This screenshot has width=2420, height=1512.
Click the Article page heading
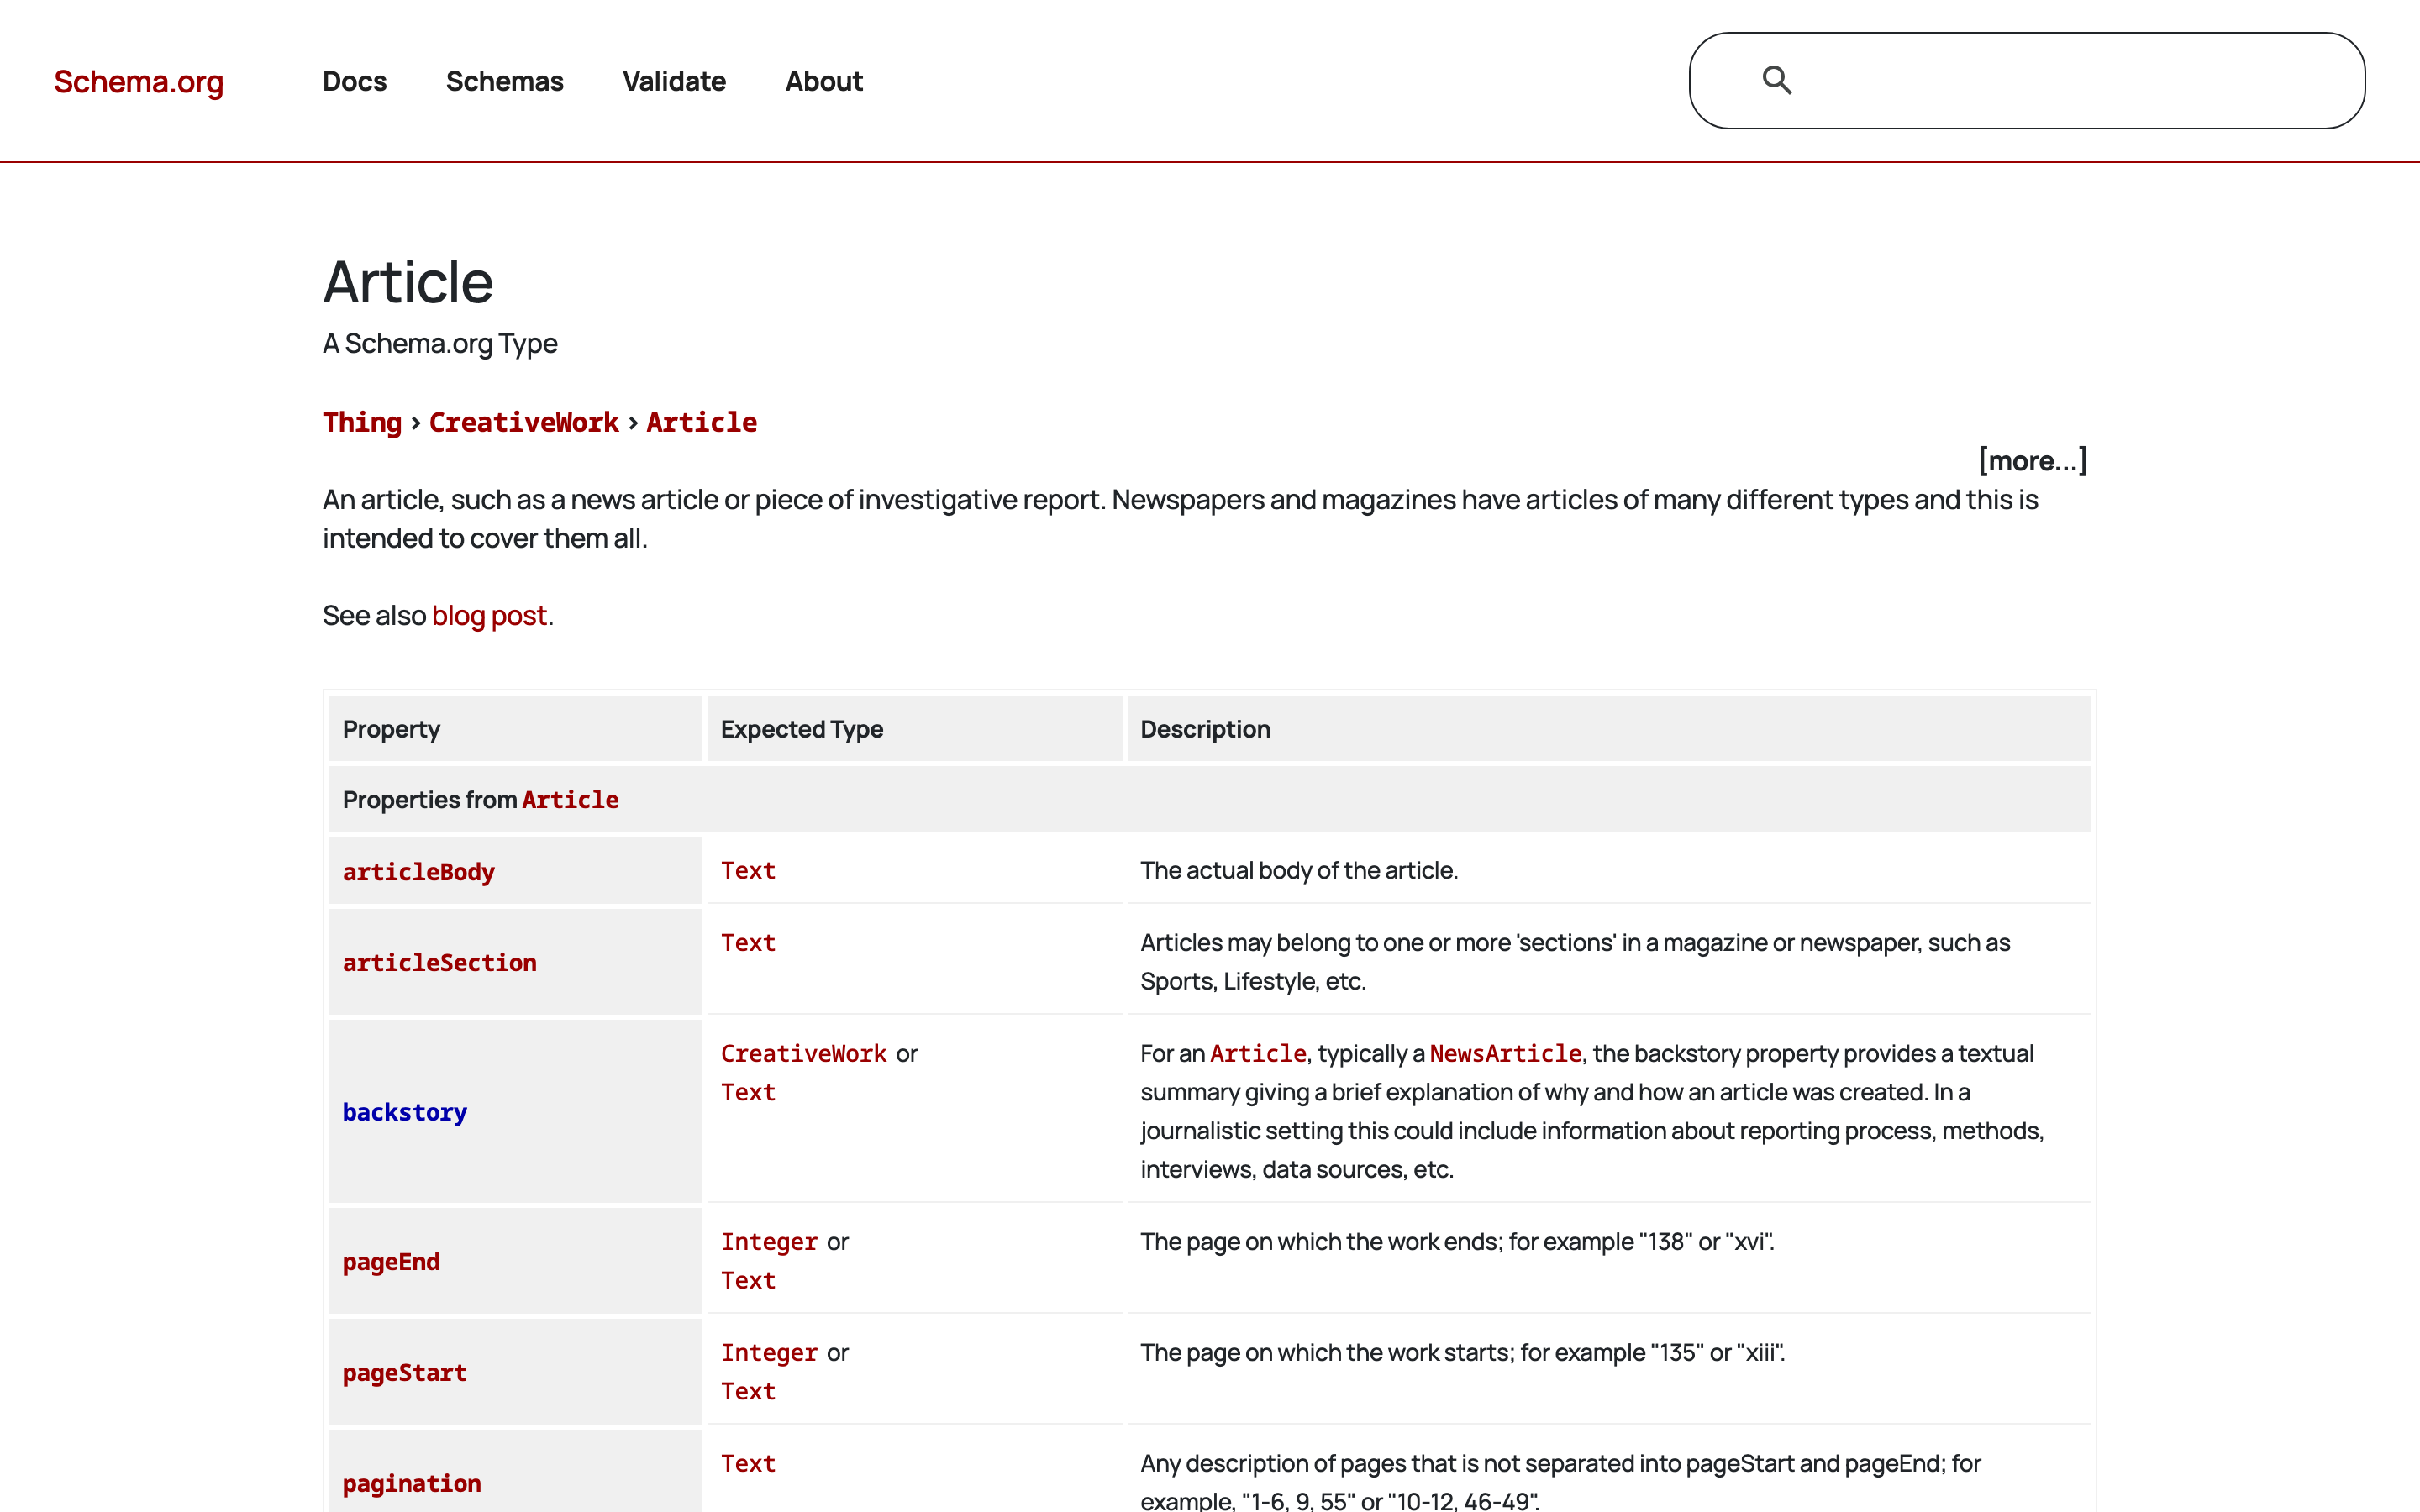408,282
